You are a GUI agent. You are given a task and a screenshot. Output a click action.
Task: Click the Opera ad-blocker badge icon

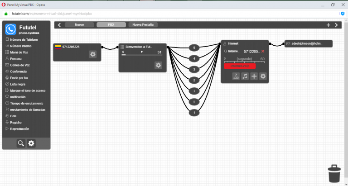pos(343,14)
